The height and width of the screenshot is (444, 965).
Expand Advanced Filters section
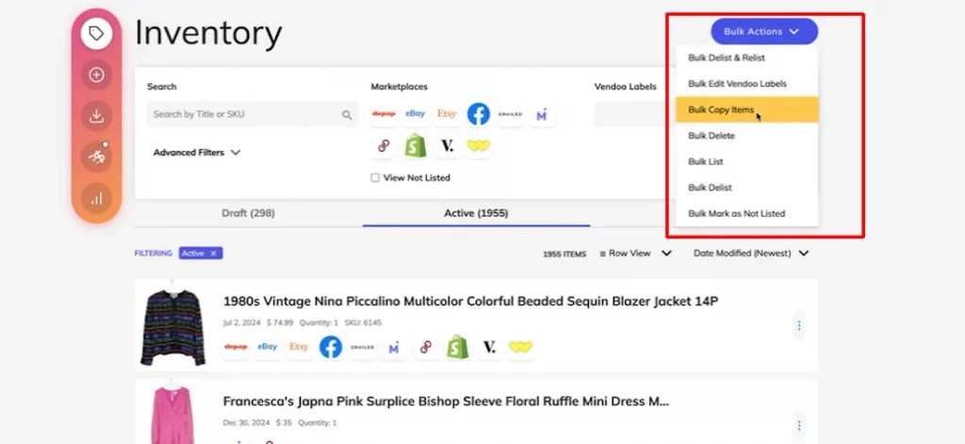click(x=197, y=152)
